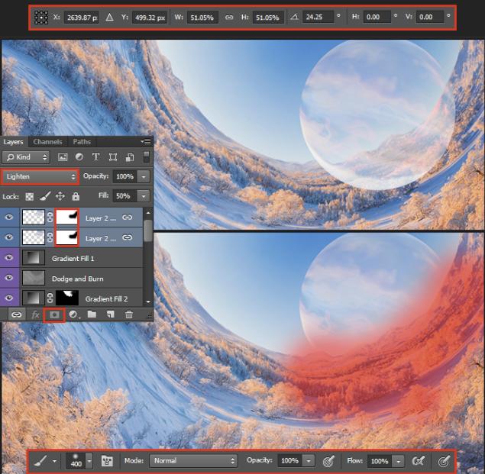
Task: Filter for adjustment layers icon
Action: [x=79, y=157]
